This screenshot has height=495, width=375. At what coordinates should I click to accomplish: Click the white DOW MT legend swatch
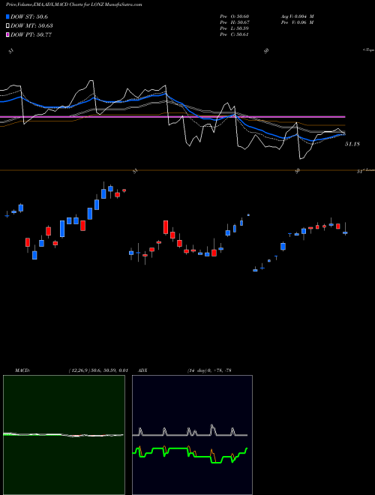8,25
